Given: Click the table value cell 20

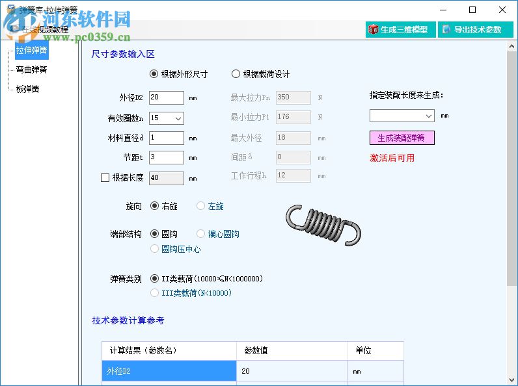Looking at the screenshot, I should click(x=292, y=371).
